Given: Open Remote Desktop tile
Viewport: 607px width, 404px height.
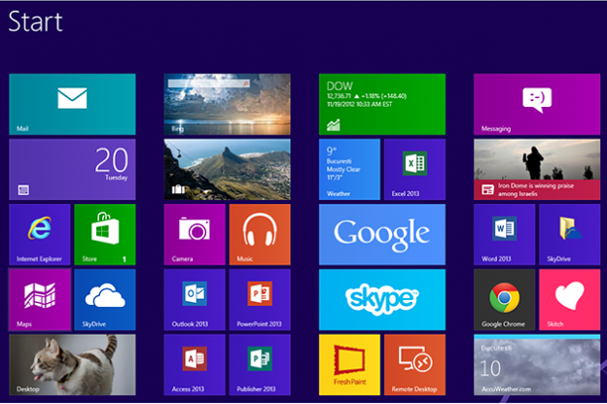Looking at the screenshot, I should tap(414, 365).
